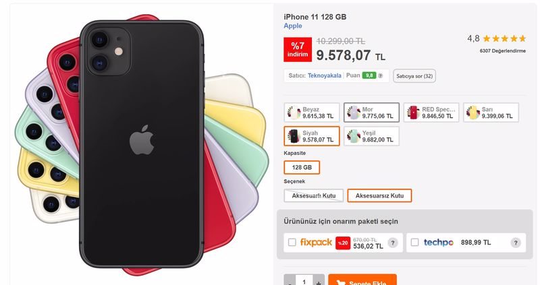Click the seller score info icon
The height and width of the screenshot is (285, 540).
(x=380, y=75)
